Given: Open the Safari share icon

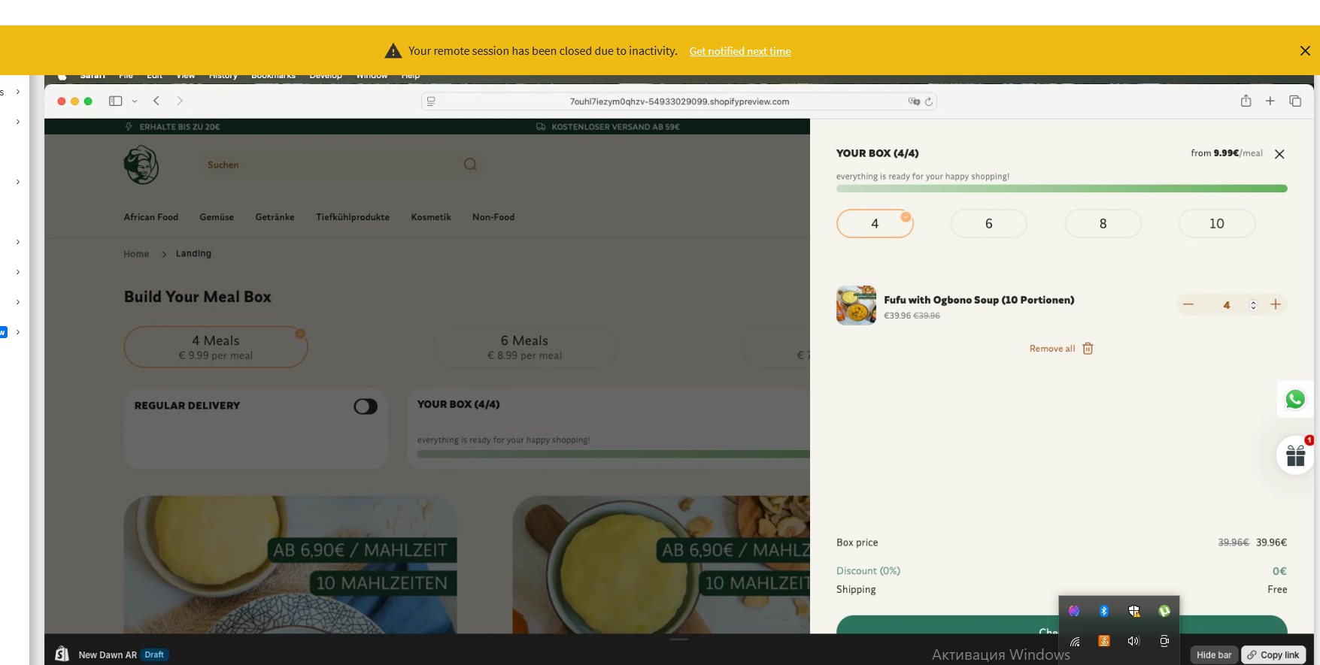Looking at the screenshot, I should coord(1246,101).
